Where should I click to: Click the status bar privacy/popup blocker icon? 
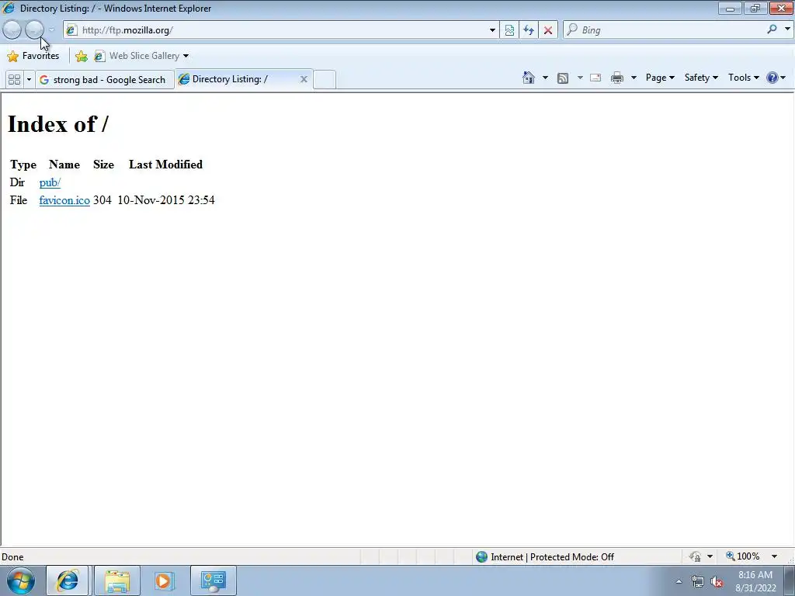695,556
